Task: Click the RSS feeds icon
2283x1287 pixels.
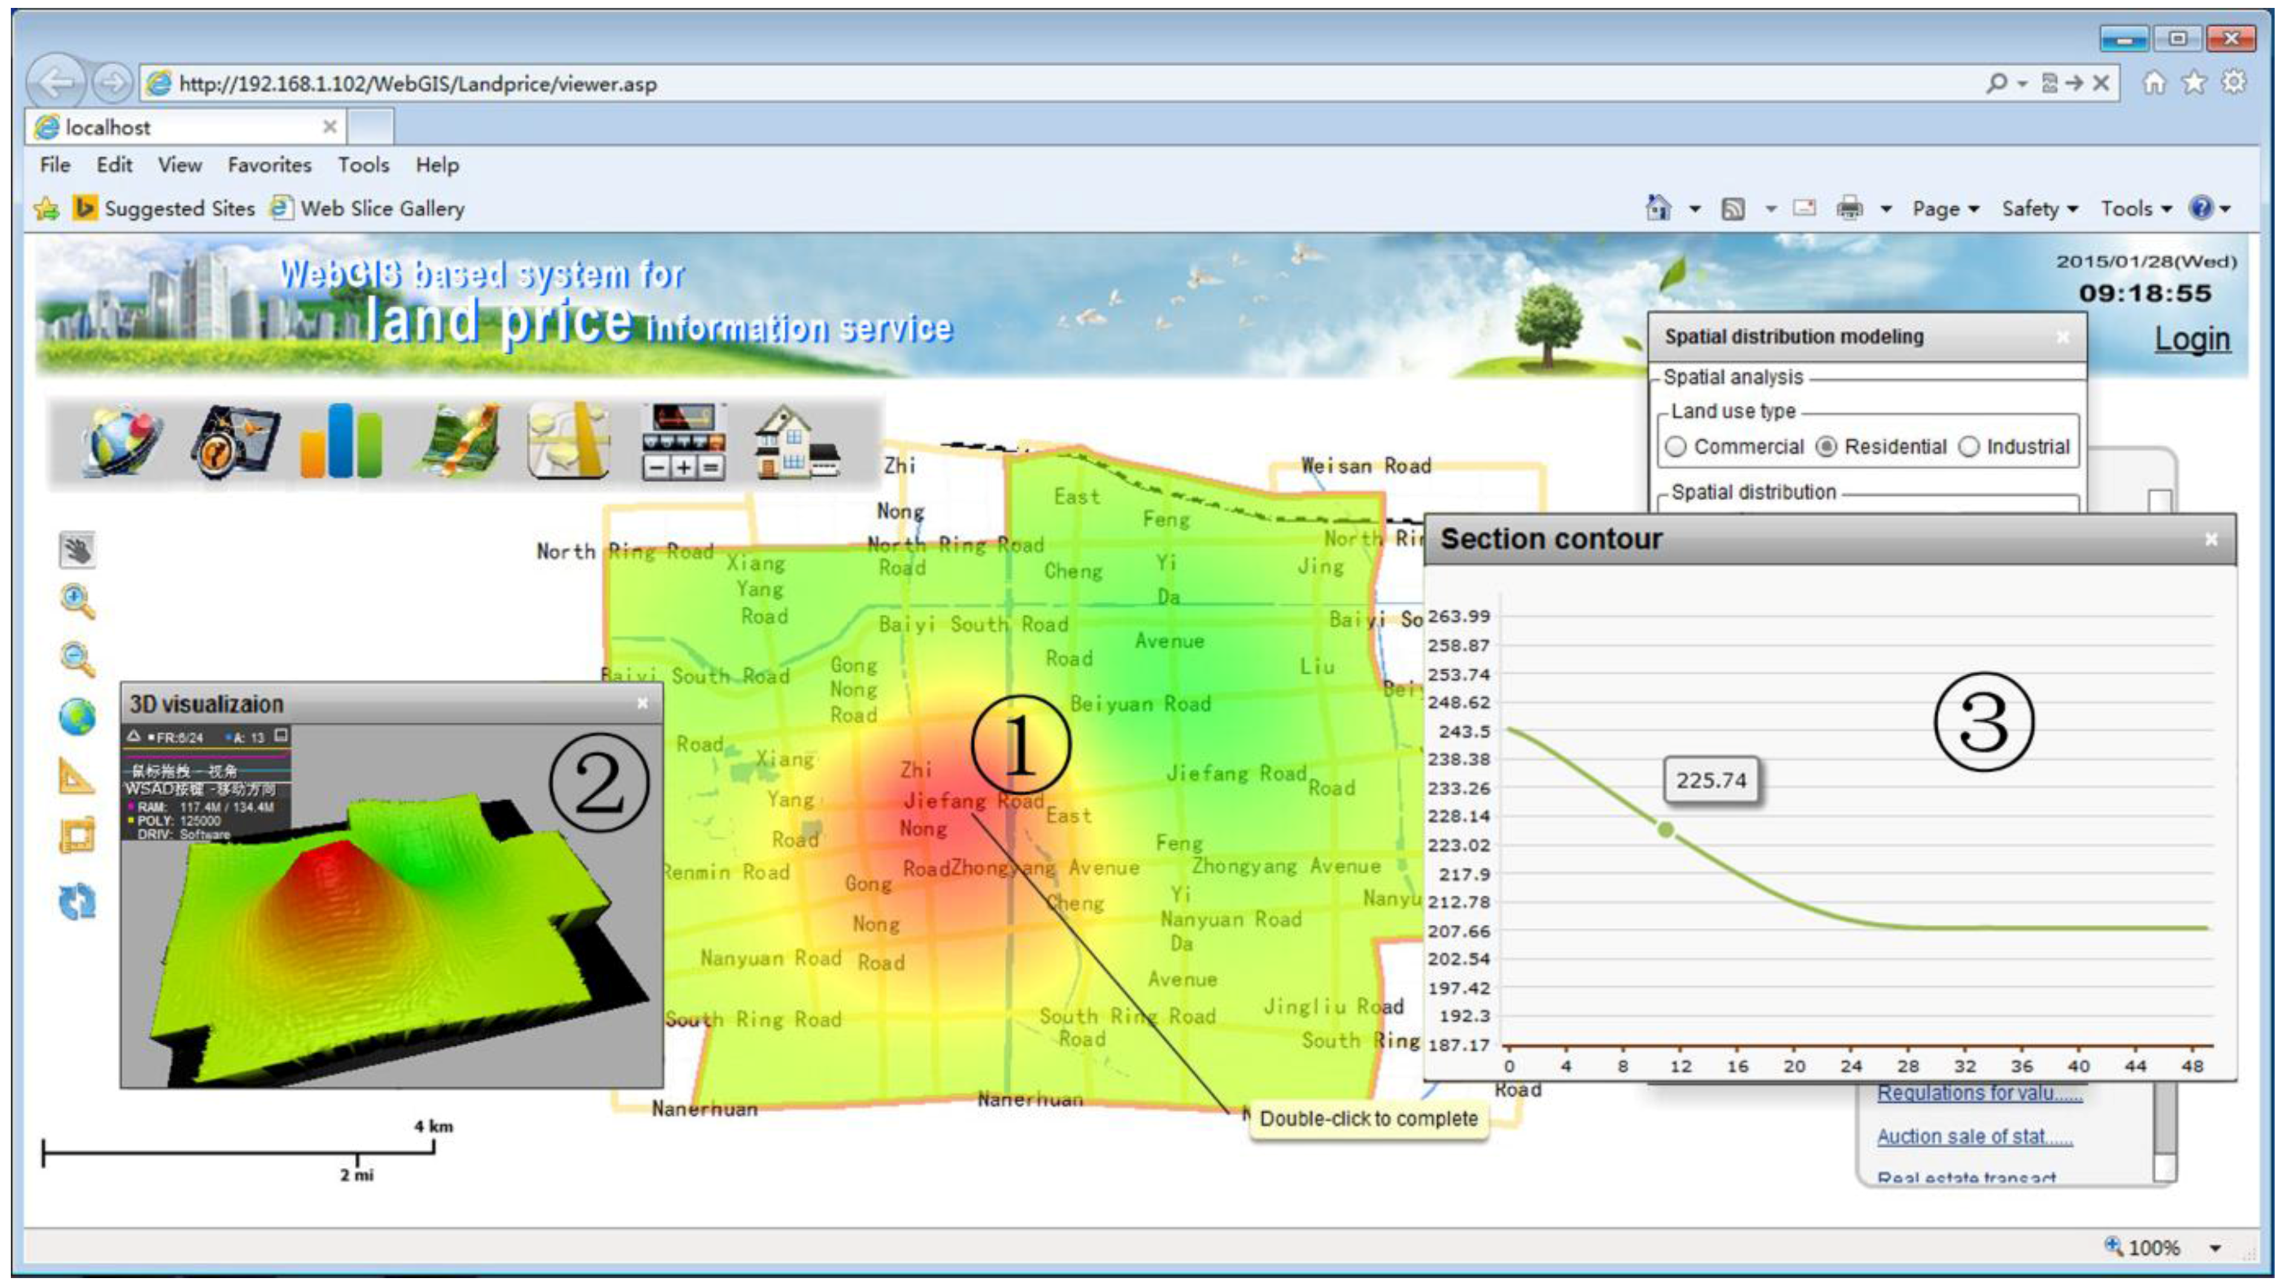Action: point(1733,209)
